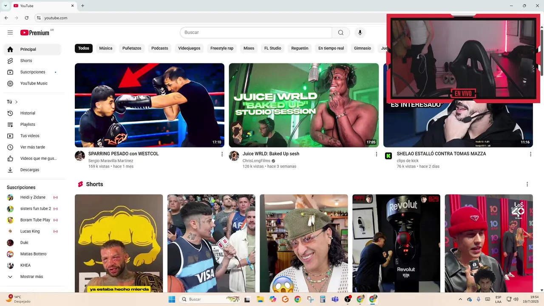Open Shorts from the sidebar

pyautogui.click(x=32, y=61)
